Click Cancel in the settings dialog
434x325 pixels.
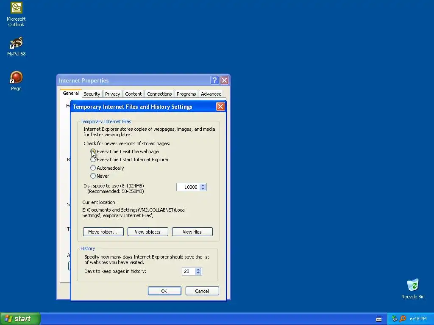click(x=202, y=291)
